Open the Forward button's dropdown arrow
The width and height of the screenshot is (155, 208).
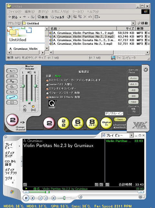[x=28, y=17]
